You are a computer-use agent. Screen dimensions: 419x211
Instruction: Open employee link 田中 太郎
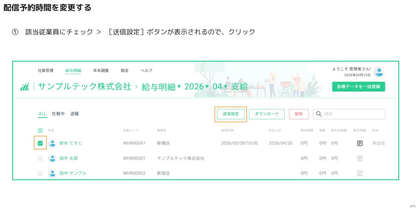[x=69, y=158]
